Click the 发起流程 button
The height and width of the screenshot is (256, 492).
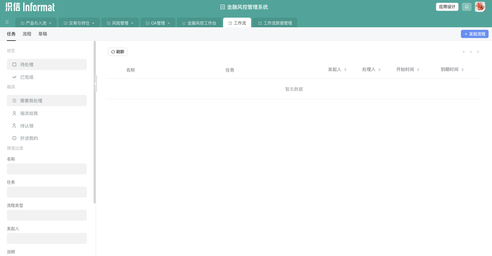[475, 34]
